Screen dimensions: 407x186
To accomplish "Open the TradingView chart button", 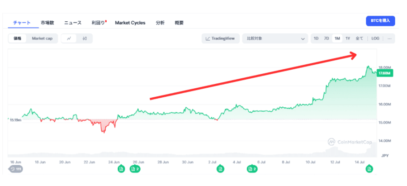I will (220, 38).
